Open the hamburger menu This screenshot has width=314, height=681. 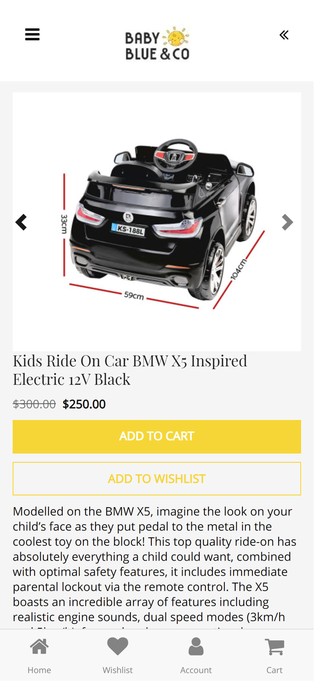pyautogui.click(x=32, y=35)
